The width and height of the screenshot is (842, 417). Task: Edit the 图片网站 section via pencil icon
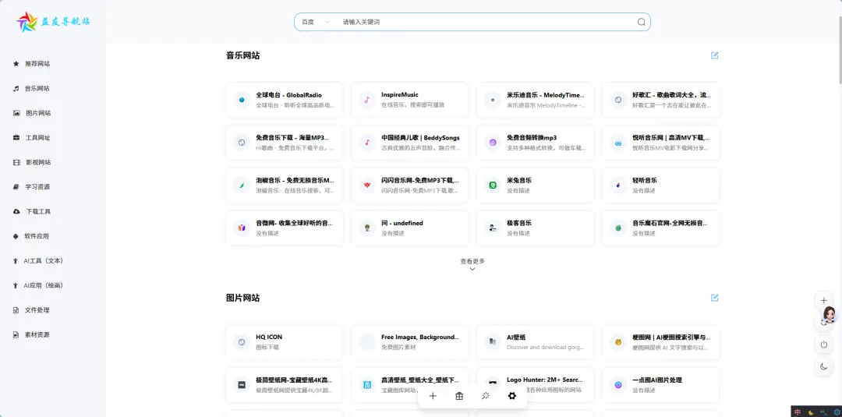[x=714, y=298]
